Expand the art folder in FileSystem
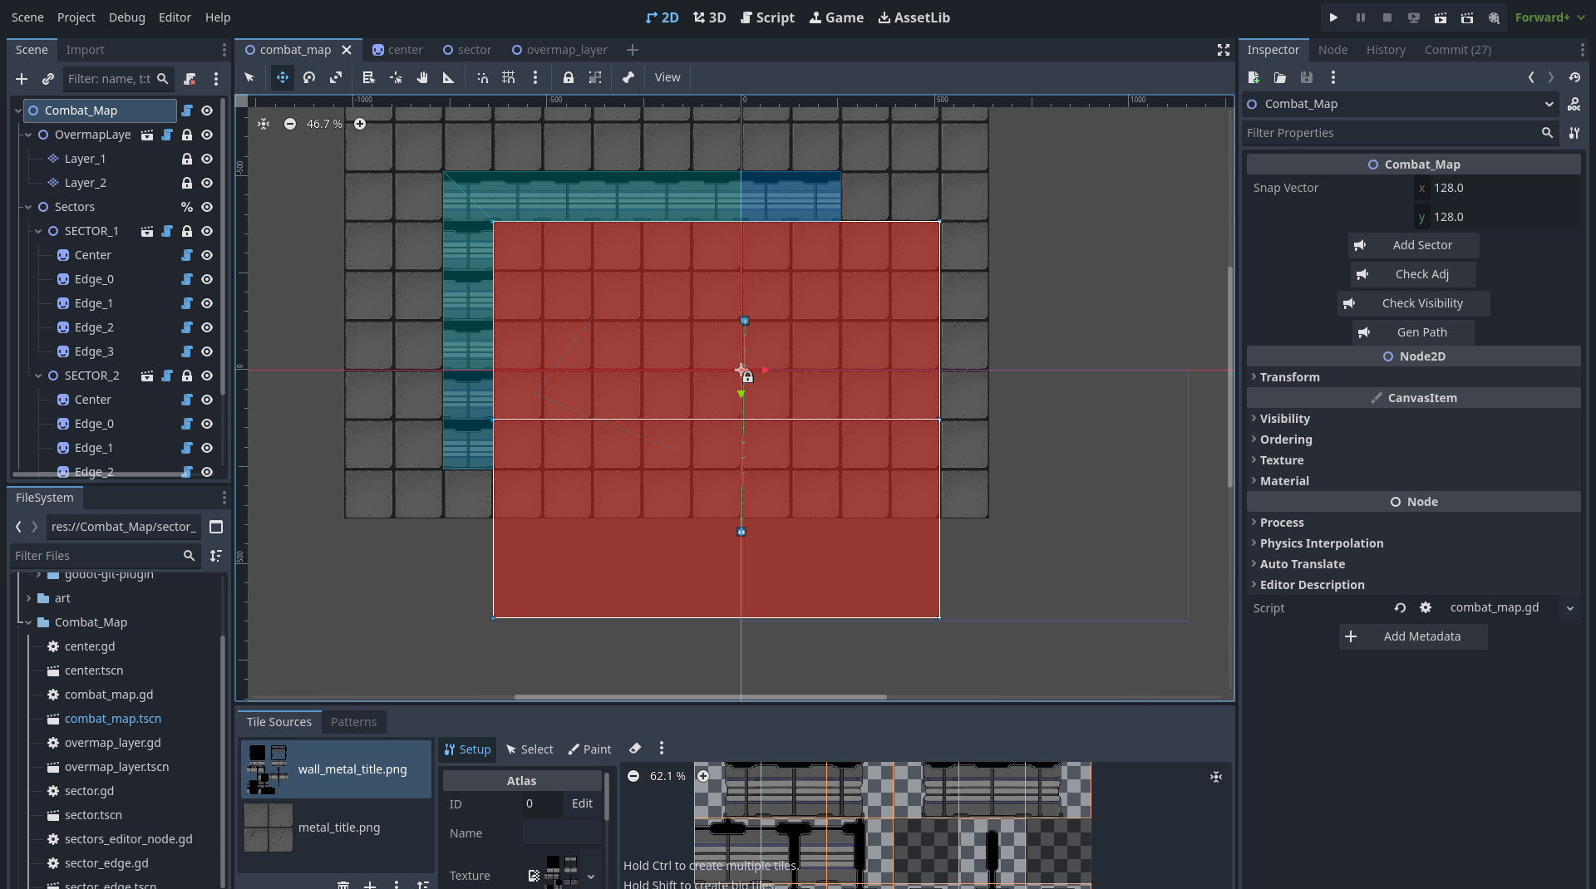This screenshot has width=1596, height=889. (28, 598)
